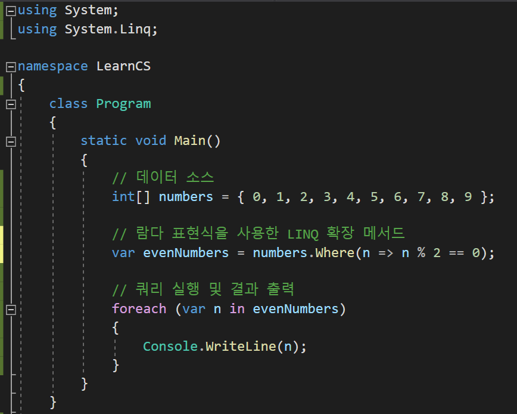Click the 'namespace' keyword
Image resolution: width=517 pixels, height=414 pixels.
click(53, 67)
